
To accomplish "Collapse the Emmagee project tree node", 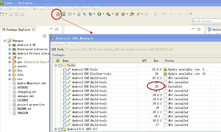I will pos(5,41).
